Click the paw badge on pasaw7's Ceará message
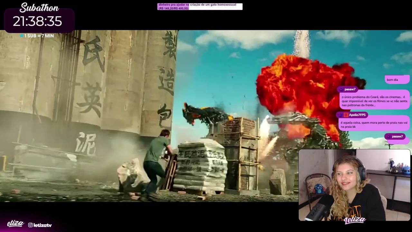Viewport: 412px width, 232px height. coord(341,89)
